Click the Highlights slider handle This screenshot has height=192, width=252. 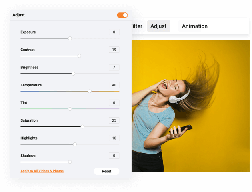[x=75, y=144]
